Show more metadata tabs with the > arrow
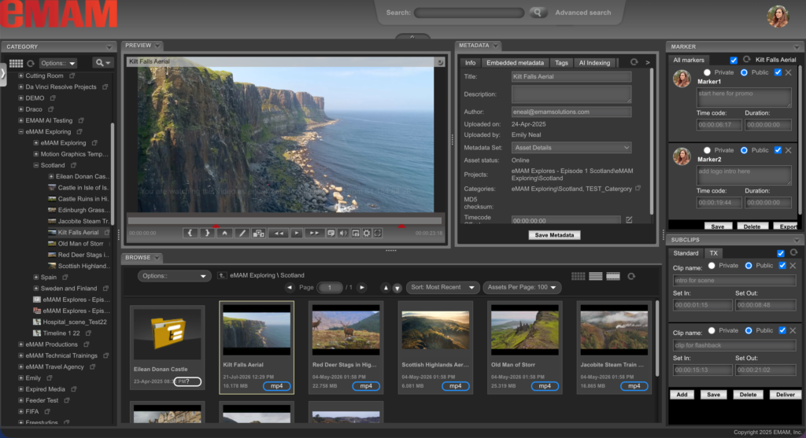The width and height of the screenshot is (806, 438). (x=648, y=63)
